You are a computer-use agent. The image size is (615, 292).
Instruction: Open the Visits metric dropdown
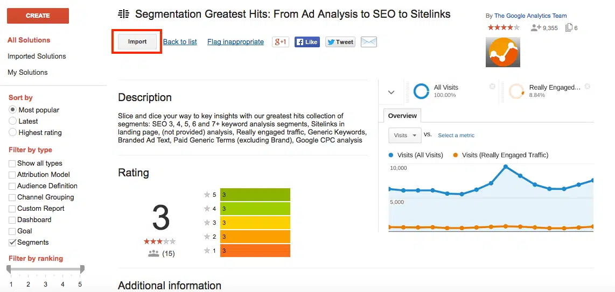pyautogui.click(x=406, y=136)
